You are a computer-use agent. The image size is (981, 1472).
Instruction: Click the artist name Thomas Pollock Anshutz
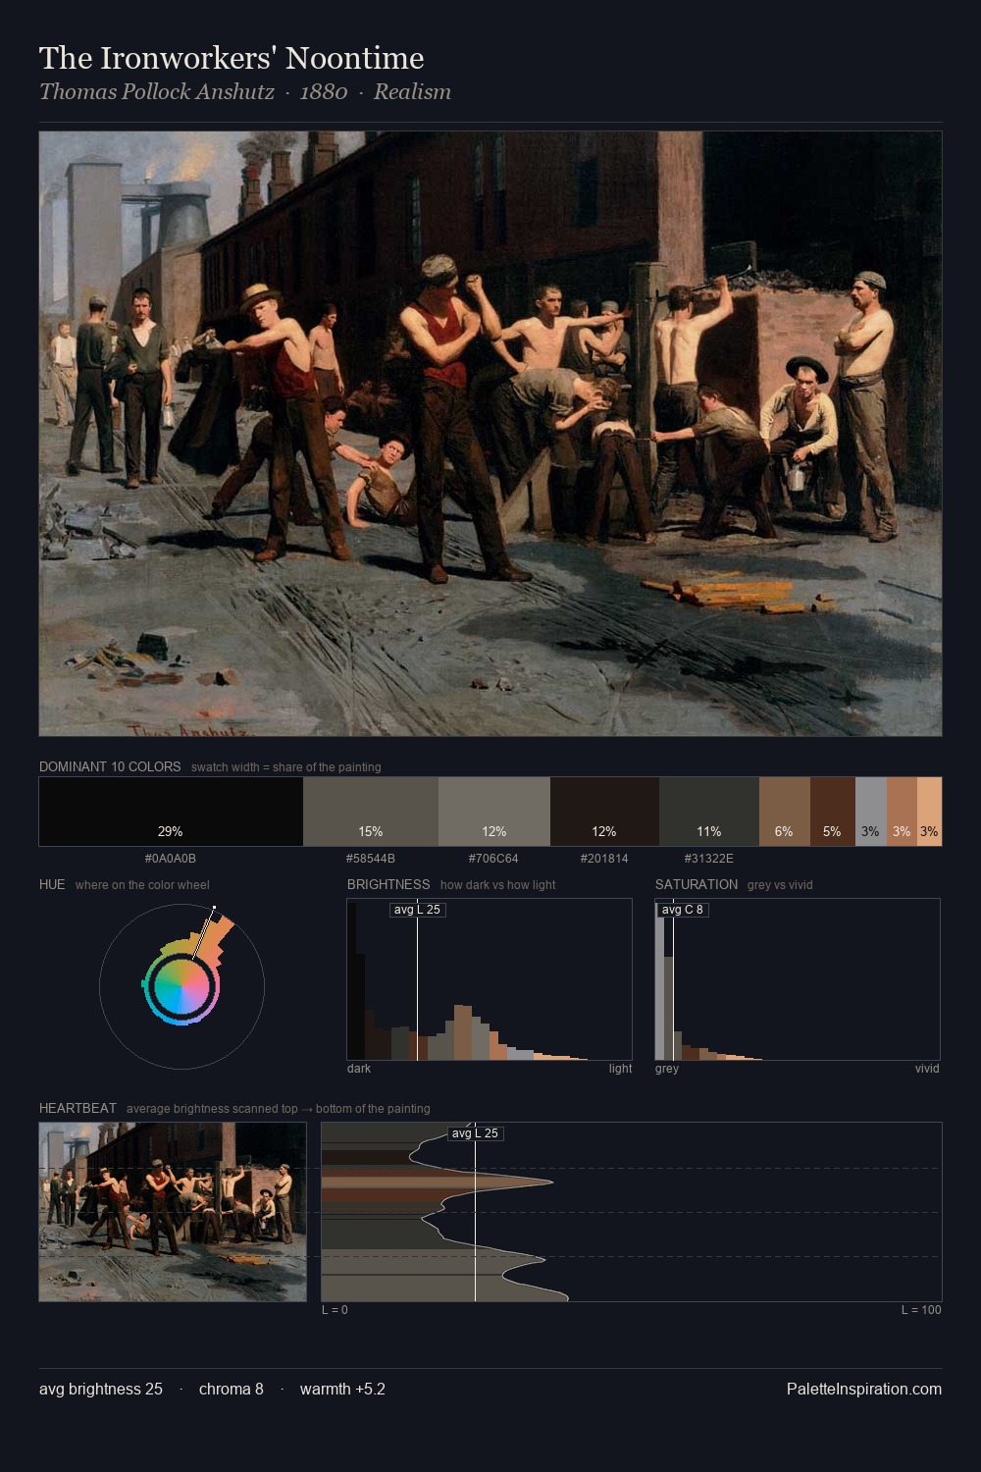click(157, 92)
